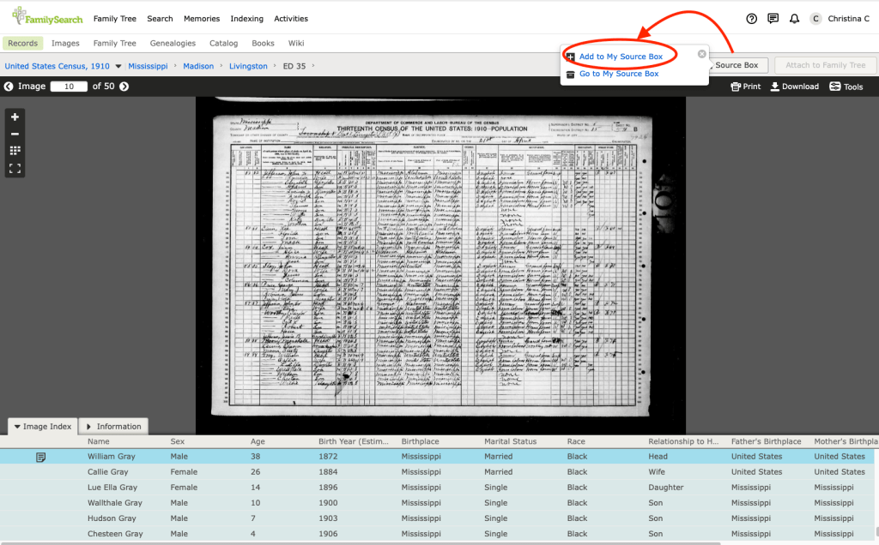Open the Indexing menu
Viewport: 879px width, 545px height.
246,18
